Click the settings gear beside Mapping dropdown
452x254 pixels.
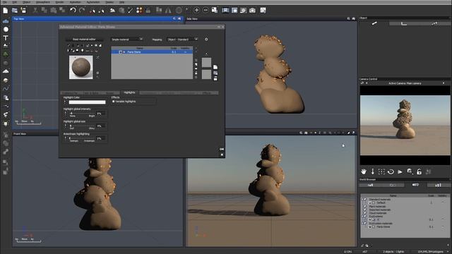click(206, 40)
